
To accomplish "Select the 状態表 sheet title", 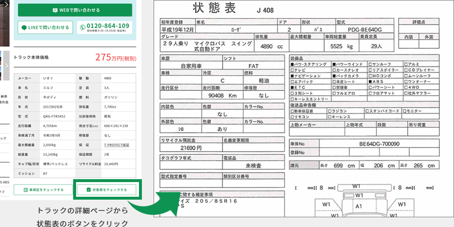I will pos(214,9).
